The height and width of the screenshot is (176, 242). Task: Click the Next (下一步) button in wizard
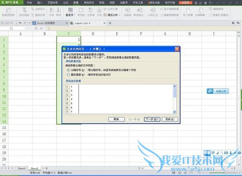pos(152,119)
